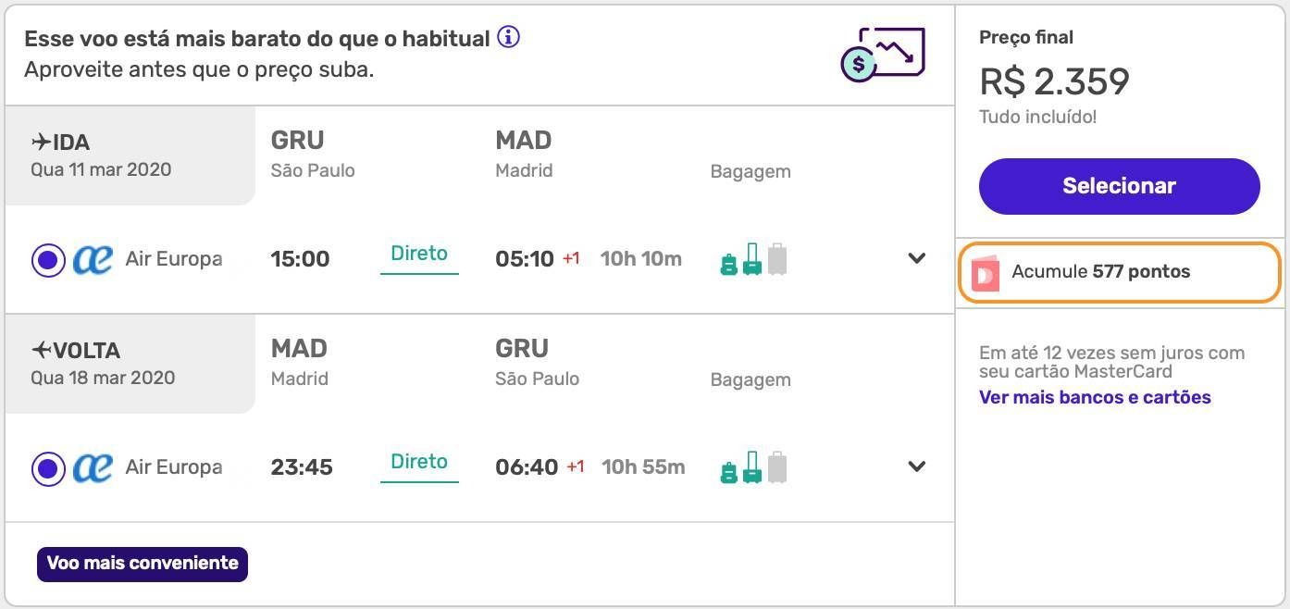The image size is (1290, 609).
Task: Expand outbound flight details chevron
Action: point(917,258)
